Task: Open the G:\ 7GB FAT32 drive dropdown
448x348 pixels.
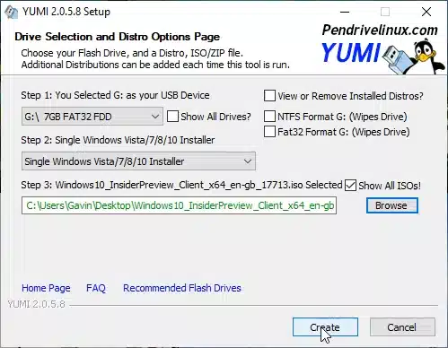Action: [x=92, y=117]
